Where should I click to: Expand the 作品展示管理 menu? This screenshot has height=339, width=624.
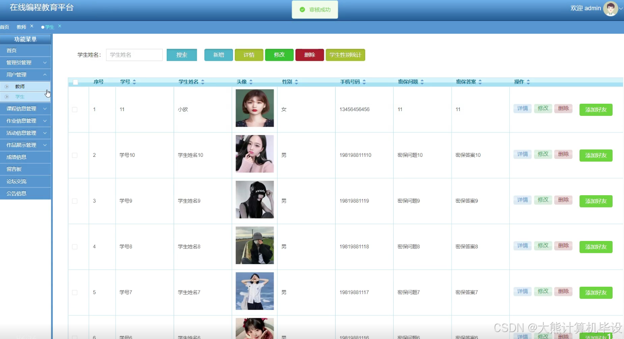pos(25,145)
